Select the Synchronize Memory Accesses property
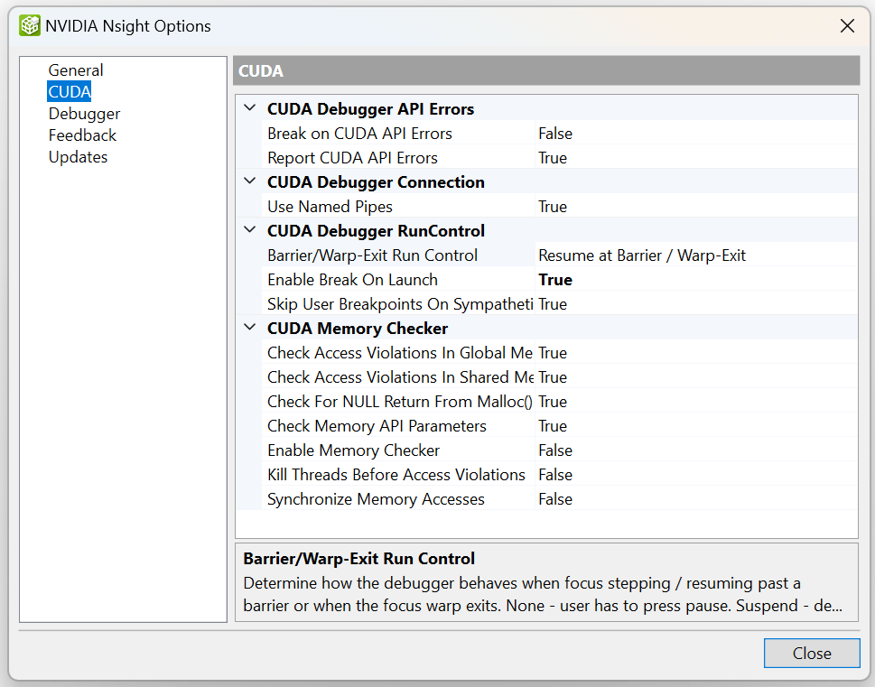875x687 pixels. click(x=376, y=499)
